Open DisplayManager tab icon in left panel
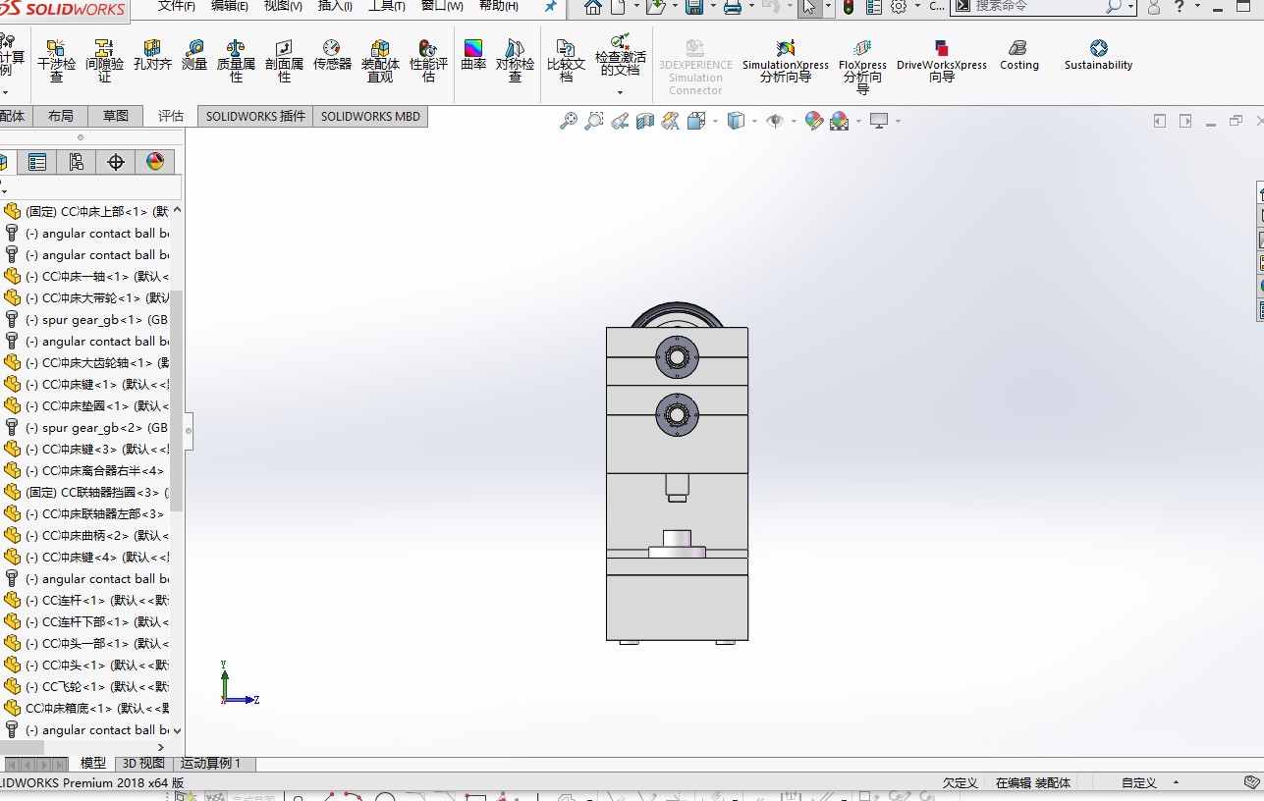Screen dimensions: 1264x801 [155, 162]
